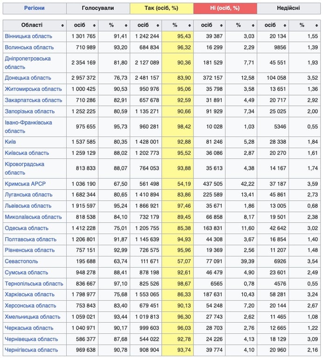Click the red Ні (осіб, %) header
The width and height of the screenshot is (323, 358).
coord(225,8)
